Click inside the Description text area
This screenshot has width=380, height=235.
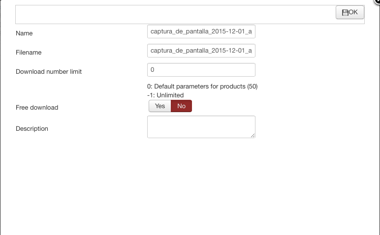tap(201, 127)
